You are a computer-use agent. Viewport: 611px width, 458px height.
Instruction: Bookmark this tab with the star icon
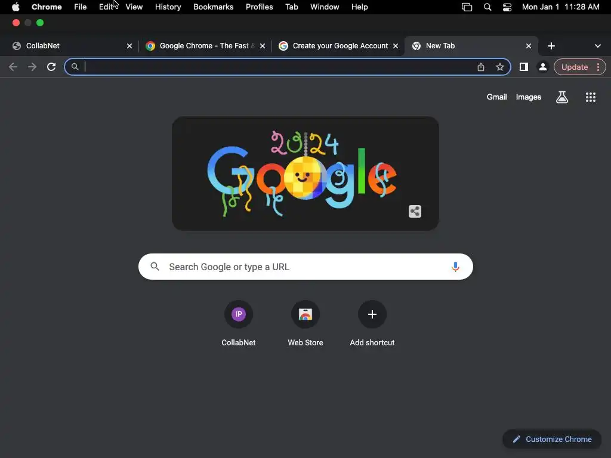(x=500, y=67)
